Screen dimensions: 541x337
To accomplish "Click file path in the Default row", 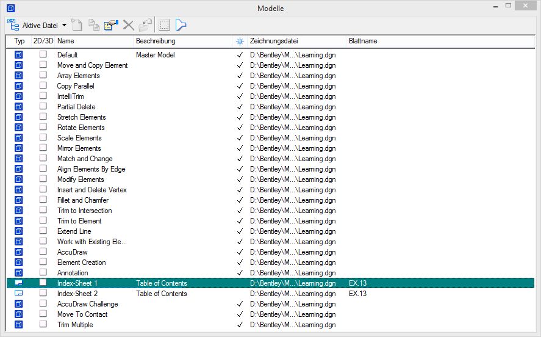I will click(293, 54).
